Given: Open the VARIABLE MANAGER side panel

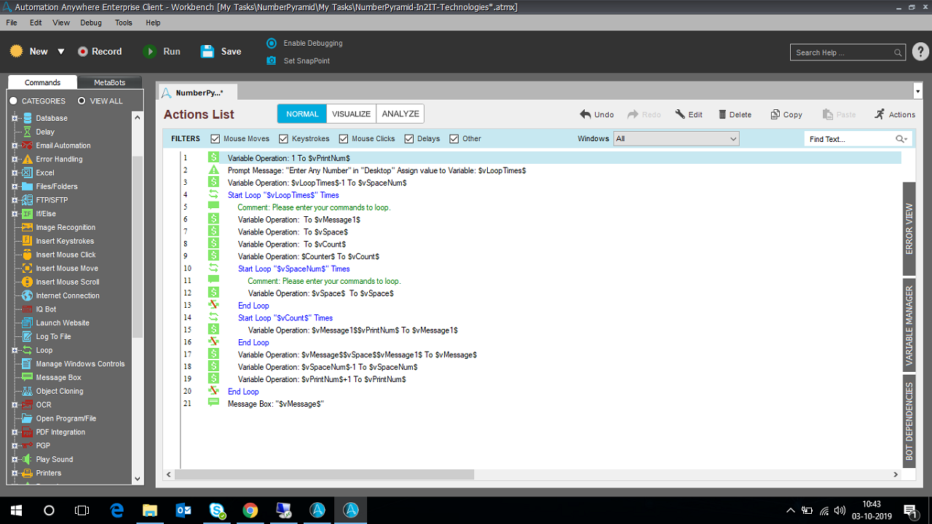Looking at the screenshot, I should click(909, 325).
